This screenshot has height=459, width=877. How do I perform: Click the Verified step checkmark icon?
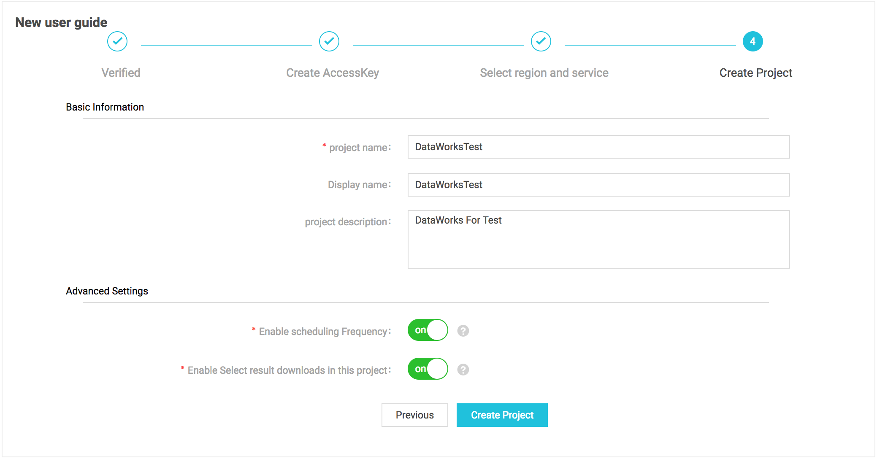[x=117, y=41]
